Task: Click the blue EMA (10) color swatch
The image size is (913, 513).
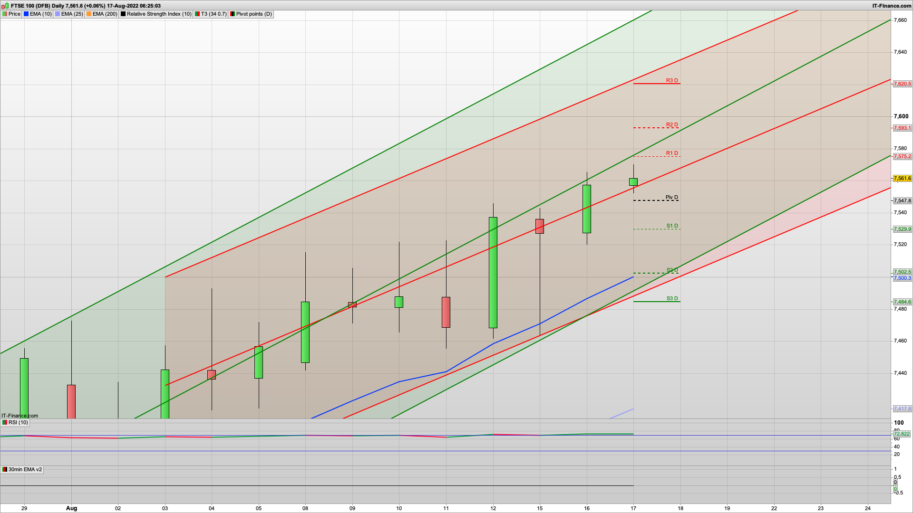Action: click(x=26, y=14)
